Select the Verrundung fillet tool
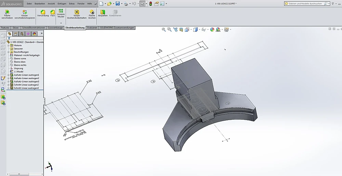342x176 pixels. (43, 13)
